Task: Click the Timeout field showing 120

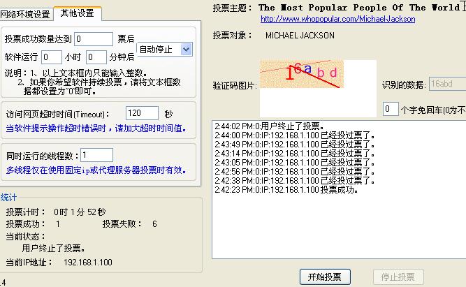Action: point(142,113)
